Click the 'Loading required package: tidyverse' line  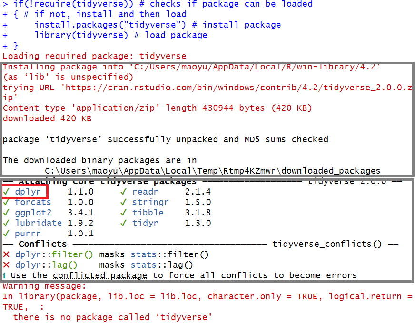(x=94, y=56)
